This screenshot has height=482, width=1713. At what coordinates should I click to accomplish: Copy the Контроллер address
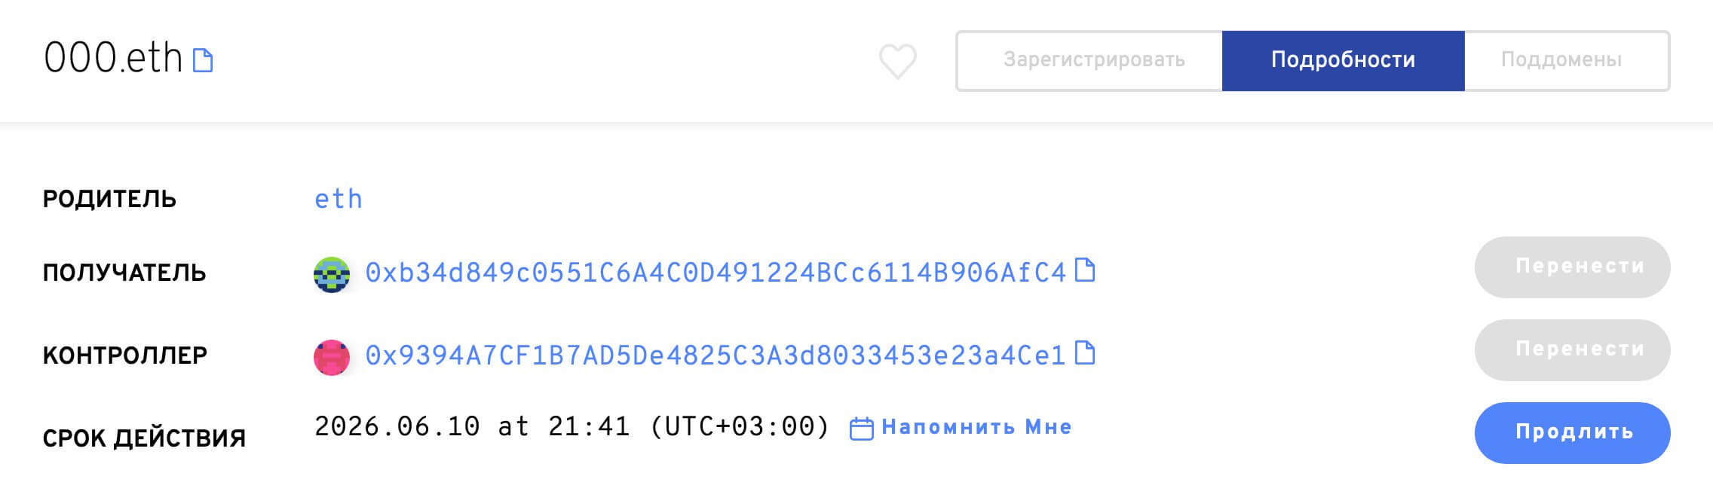pos(1084,352)
